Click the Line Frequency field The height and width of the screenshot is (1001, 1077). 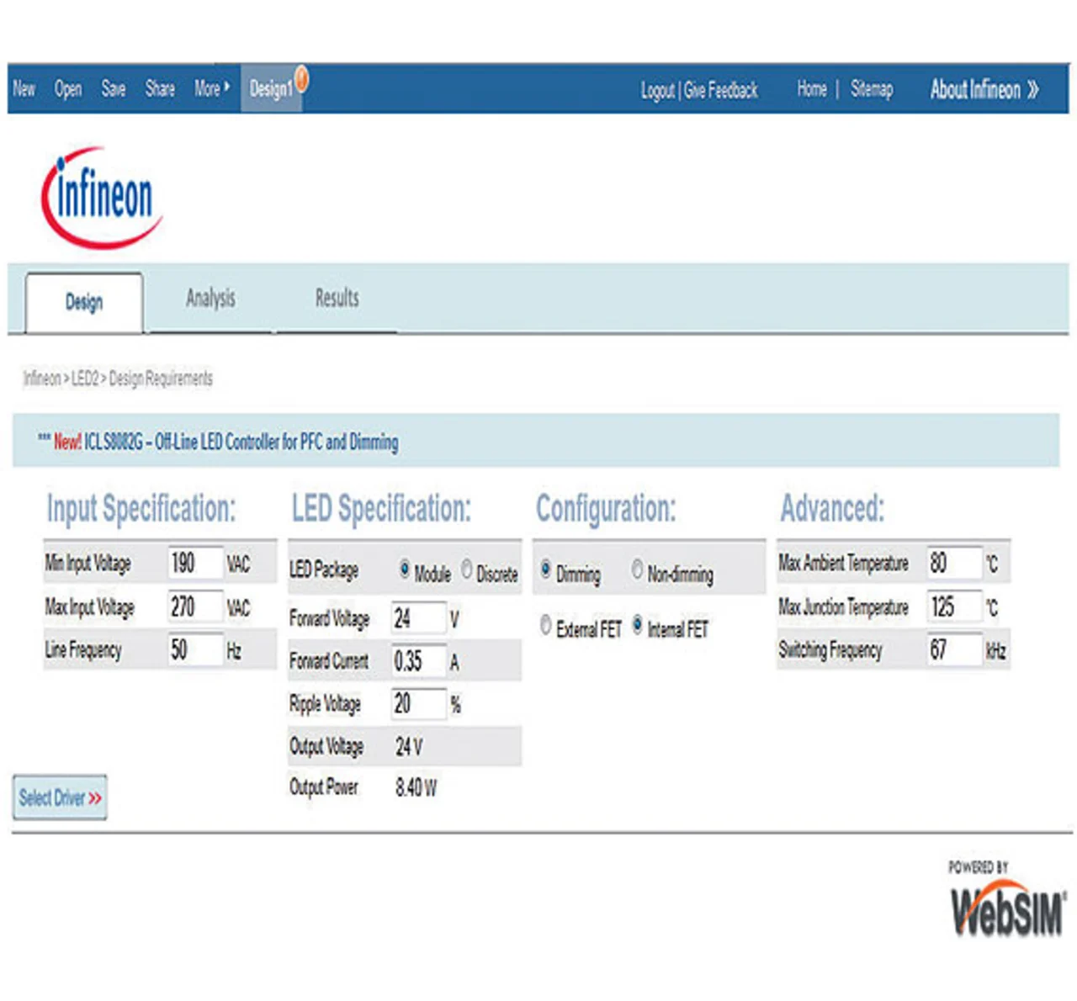pos(195,649)
